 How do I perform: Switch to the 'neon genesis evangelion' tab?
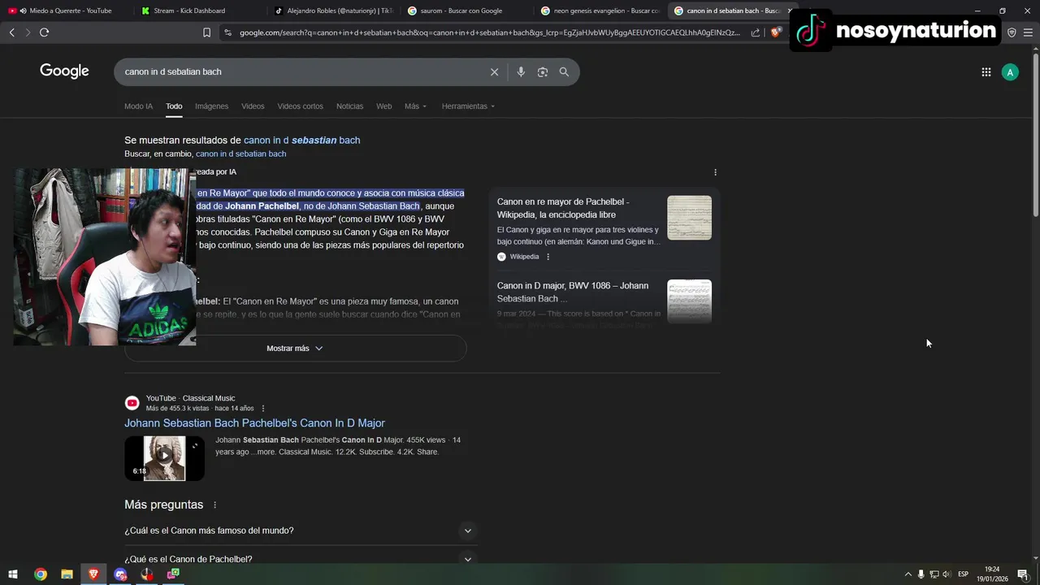(x=600, y=11)
